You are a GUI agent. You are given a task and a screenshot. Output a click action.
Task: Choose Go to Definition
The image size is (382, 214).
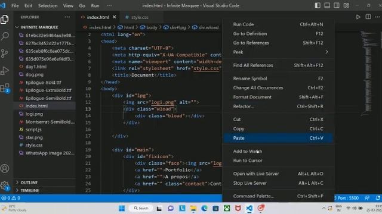278,33
